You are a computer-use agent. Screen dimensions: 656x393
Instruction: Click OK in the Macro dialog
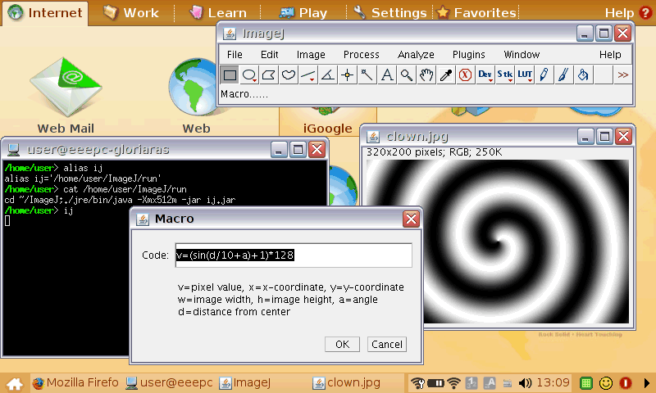click(342, 344)
